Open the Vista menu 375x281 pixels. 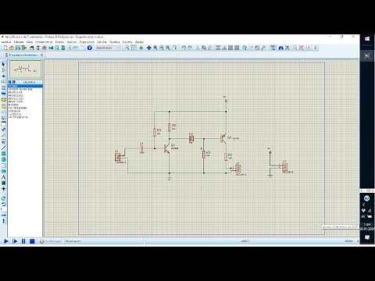(x=29, y=42)
